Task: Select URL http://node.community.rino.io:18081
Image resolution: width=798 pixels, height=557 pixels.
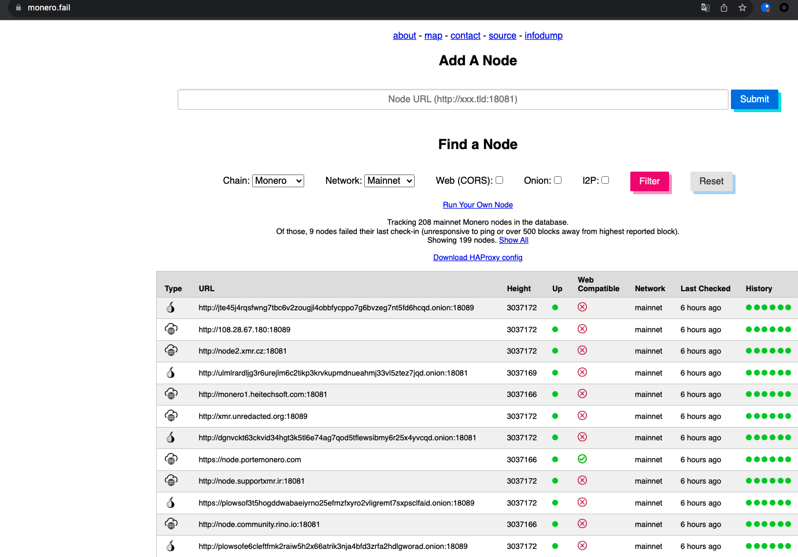Action: (x=259, y=525)
